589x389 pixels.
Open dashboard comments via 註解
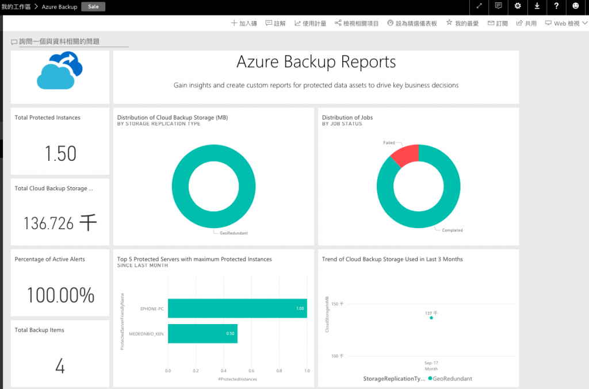[276, 24]
